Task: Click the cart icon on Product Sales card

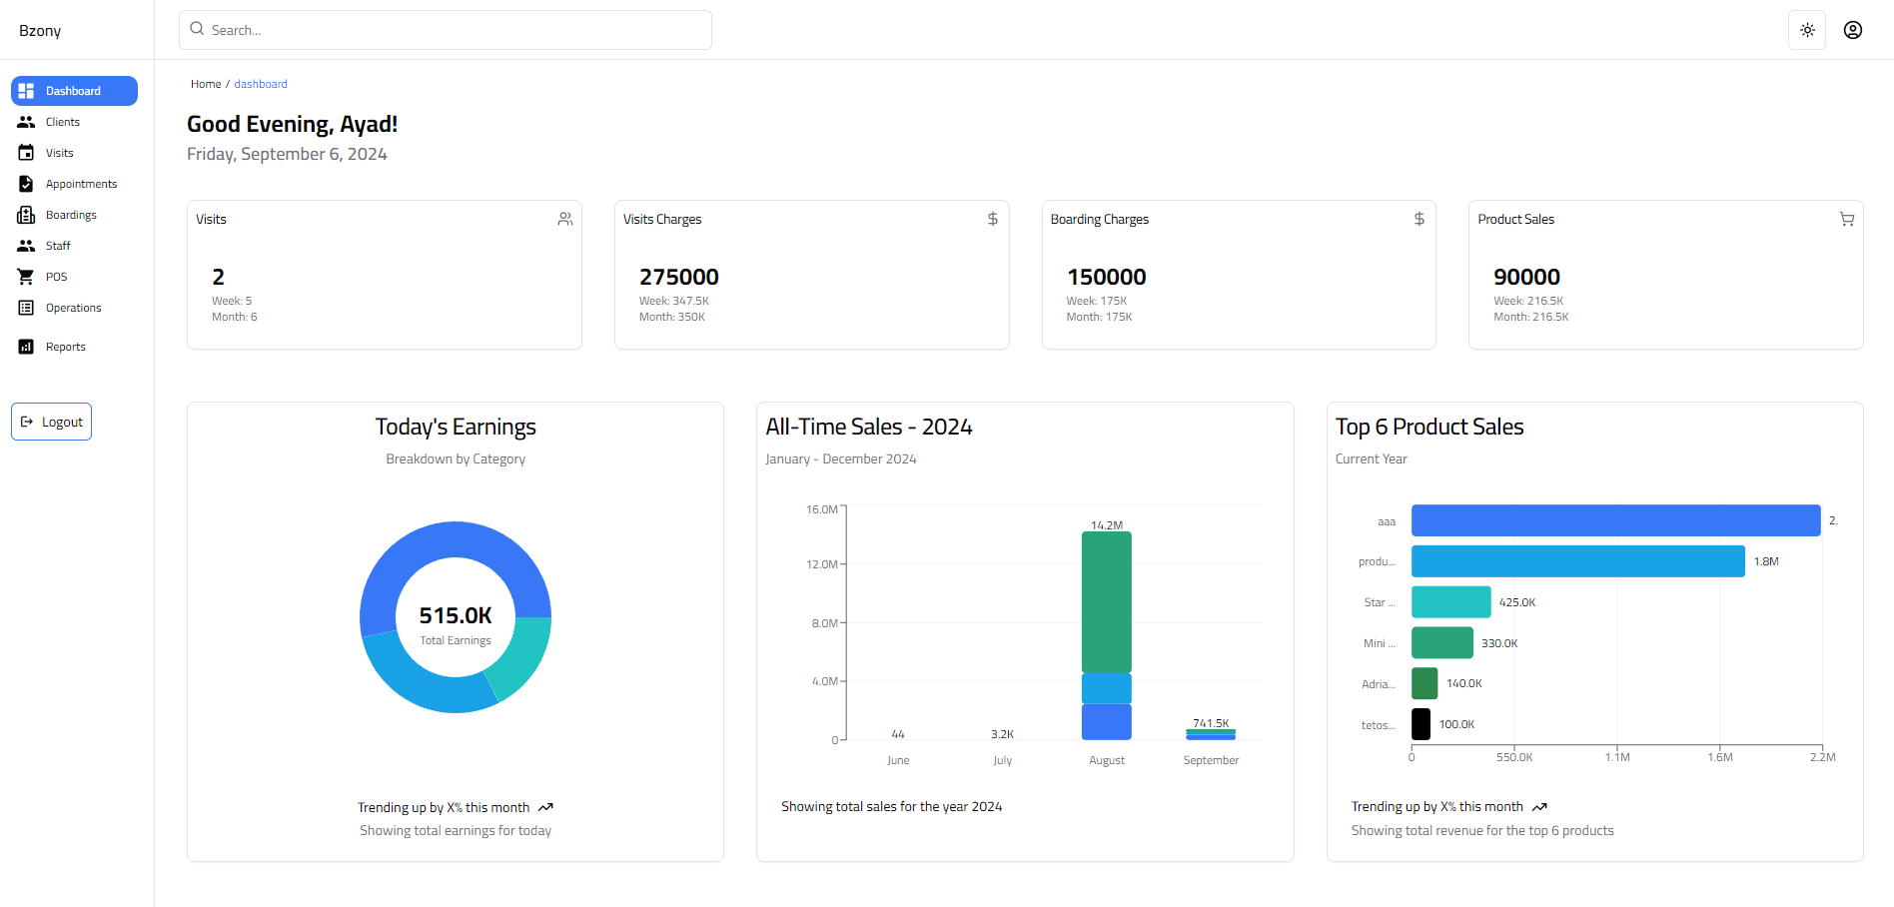Action: coord(1847,219)
